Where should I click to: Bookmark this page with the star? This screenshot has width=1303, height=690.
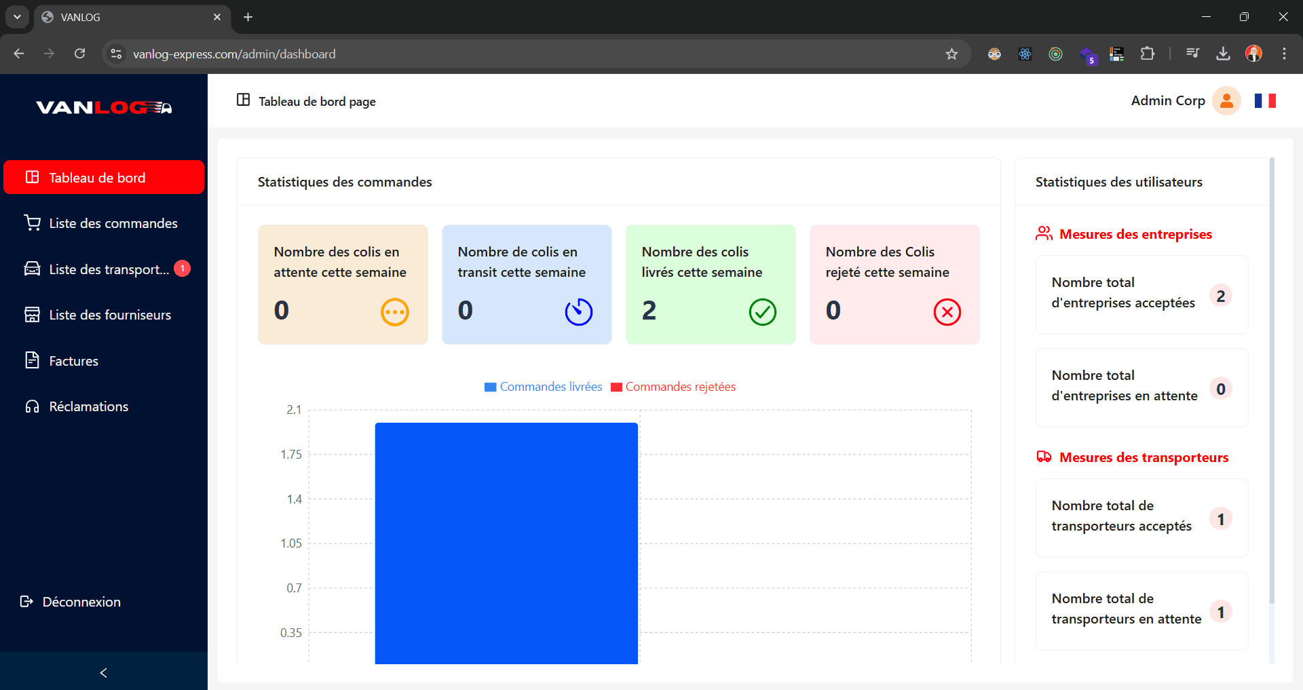[951, 54]
